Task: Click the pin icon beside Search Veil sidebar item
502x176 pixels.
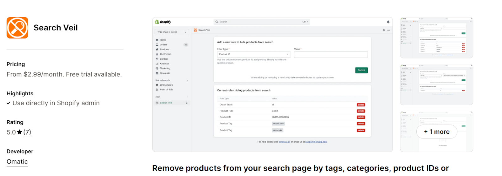Action: [187, 103]
